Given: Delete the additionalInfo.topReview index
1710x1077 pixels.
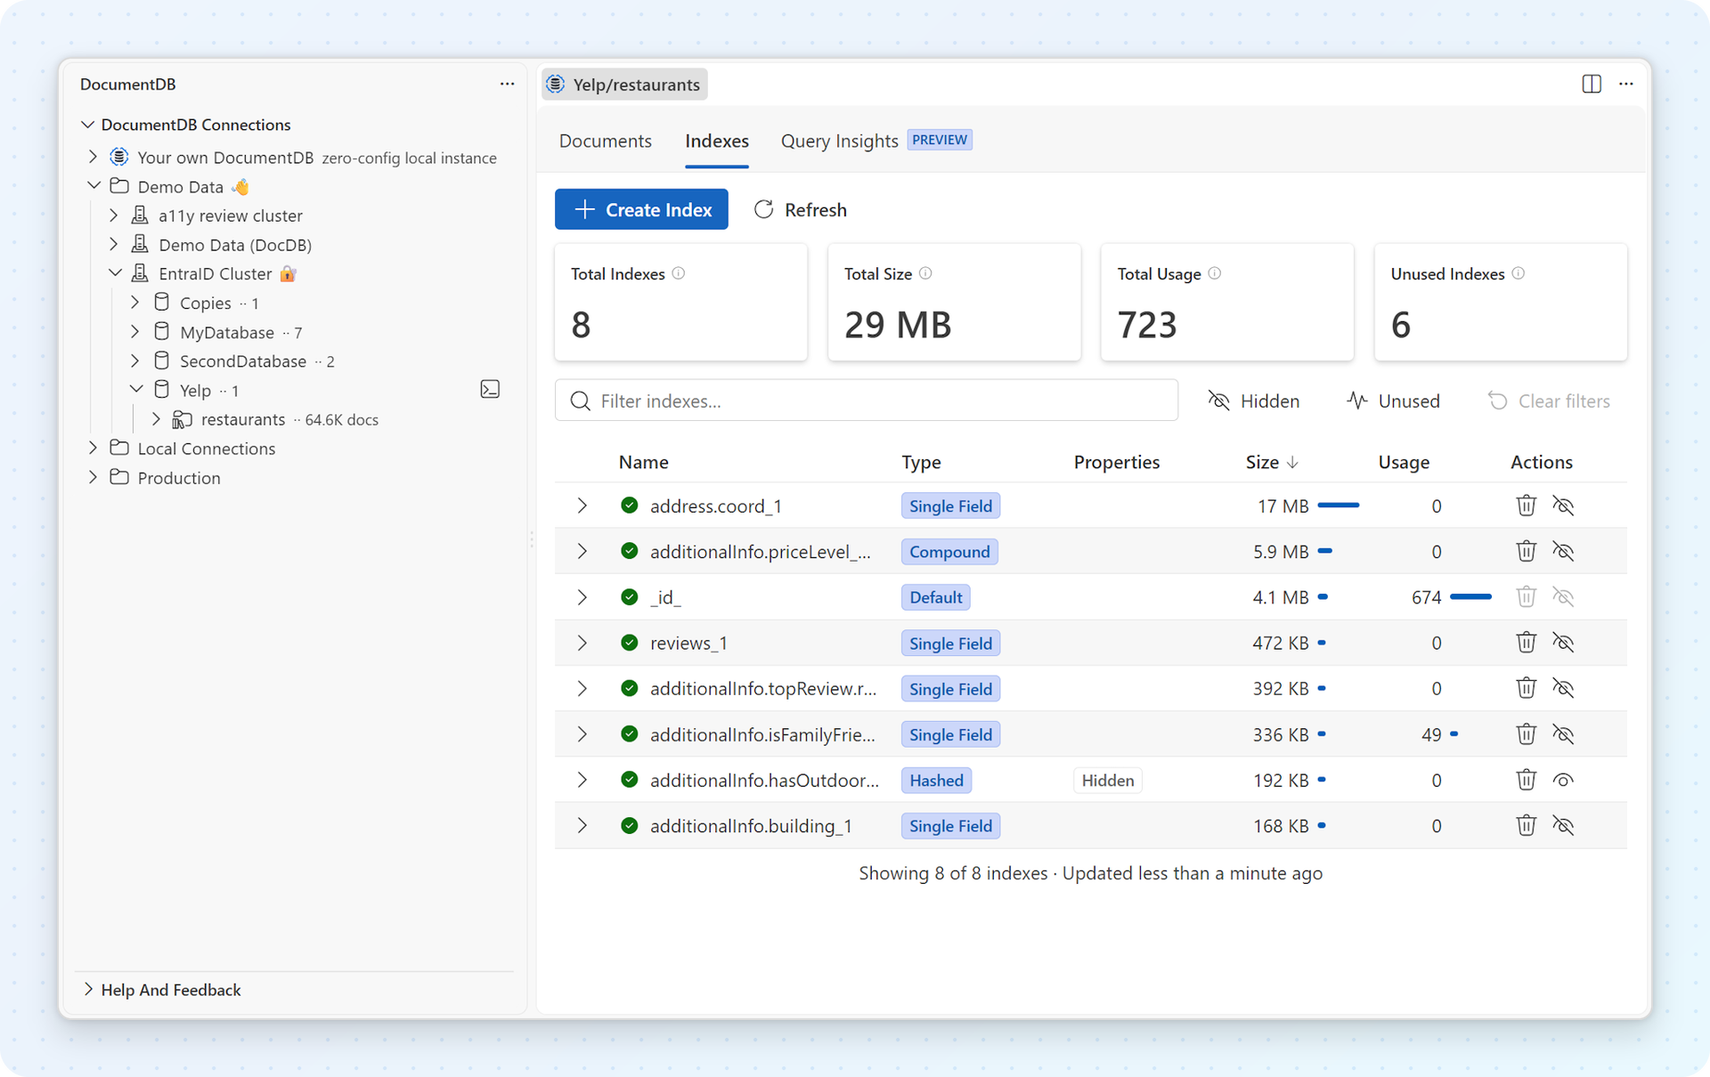Looking at the screenshot, I should click(1526, 689).
